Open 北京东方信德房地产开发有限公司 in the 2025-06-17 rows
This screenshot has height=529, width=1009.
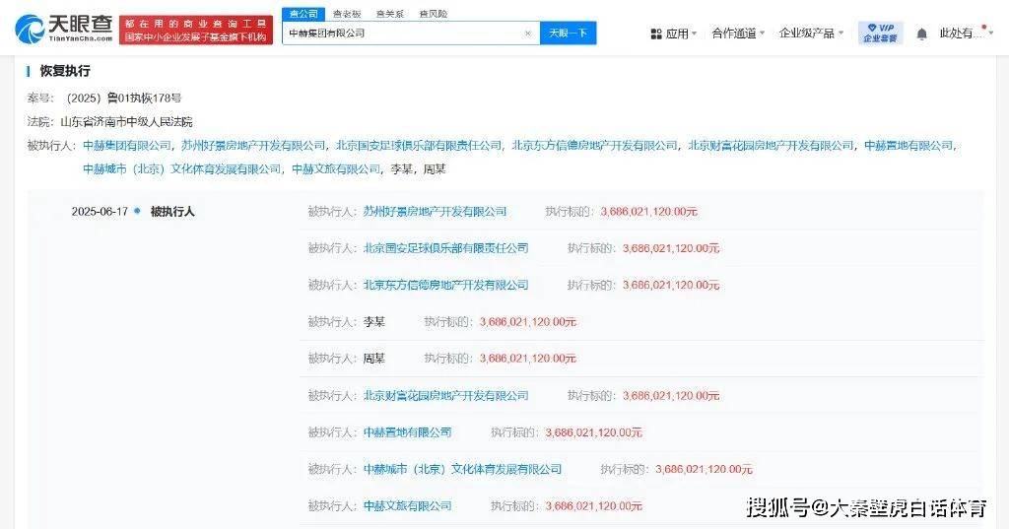[446, 285]
